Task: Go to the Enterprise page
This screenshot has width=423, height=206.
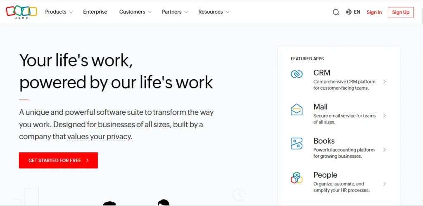Action: [95, 12]
